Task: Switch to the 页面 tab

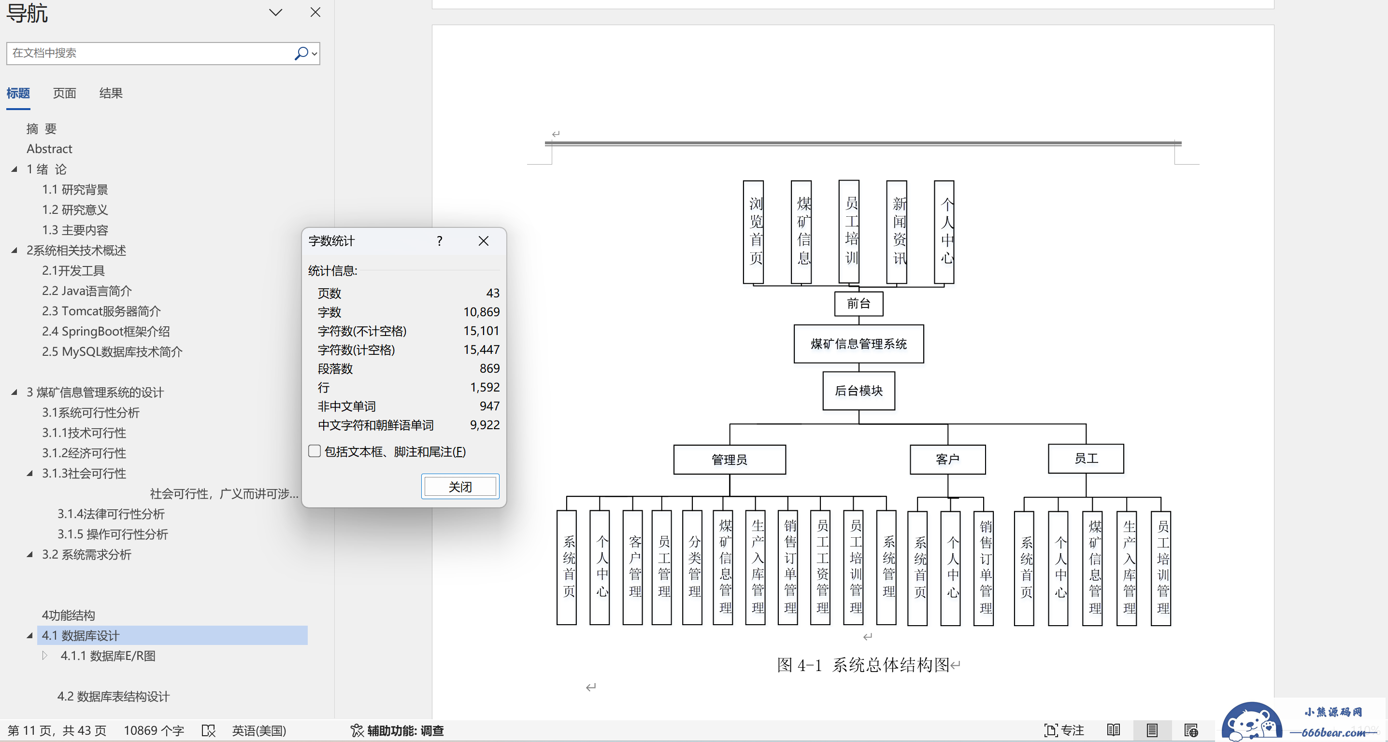Action: [x=65, y=93]
